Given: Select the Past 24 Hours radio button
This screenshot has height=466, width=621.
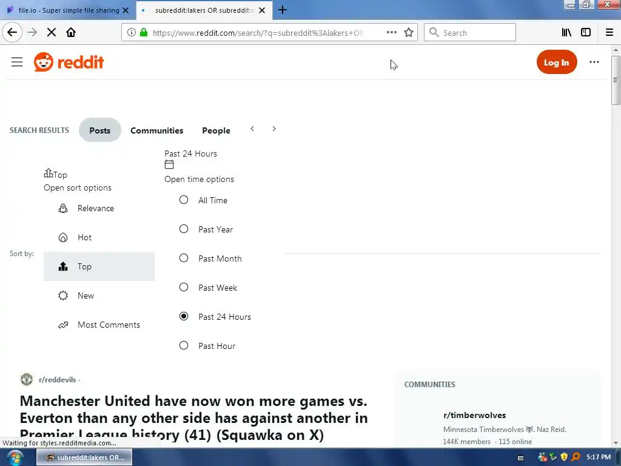Looking at the screenshot, I should 184,316.
